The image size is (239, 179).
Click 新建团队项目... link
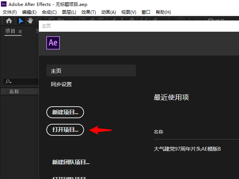tap(71, 162)
